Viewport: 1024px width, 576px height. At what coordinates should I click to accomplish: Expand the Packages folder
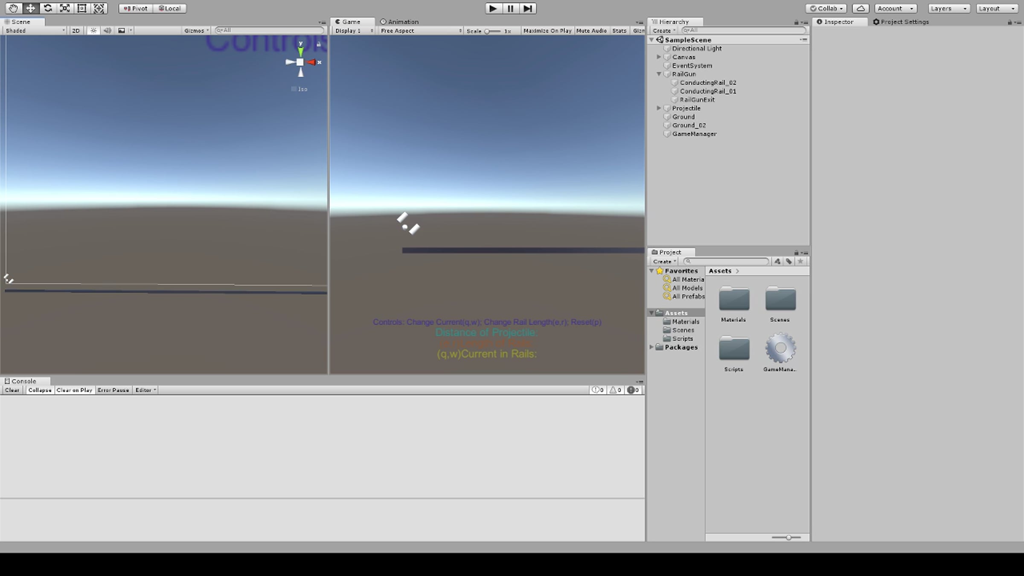point(652,347)
